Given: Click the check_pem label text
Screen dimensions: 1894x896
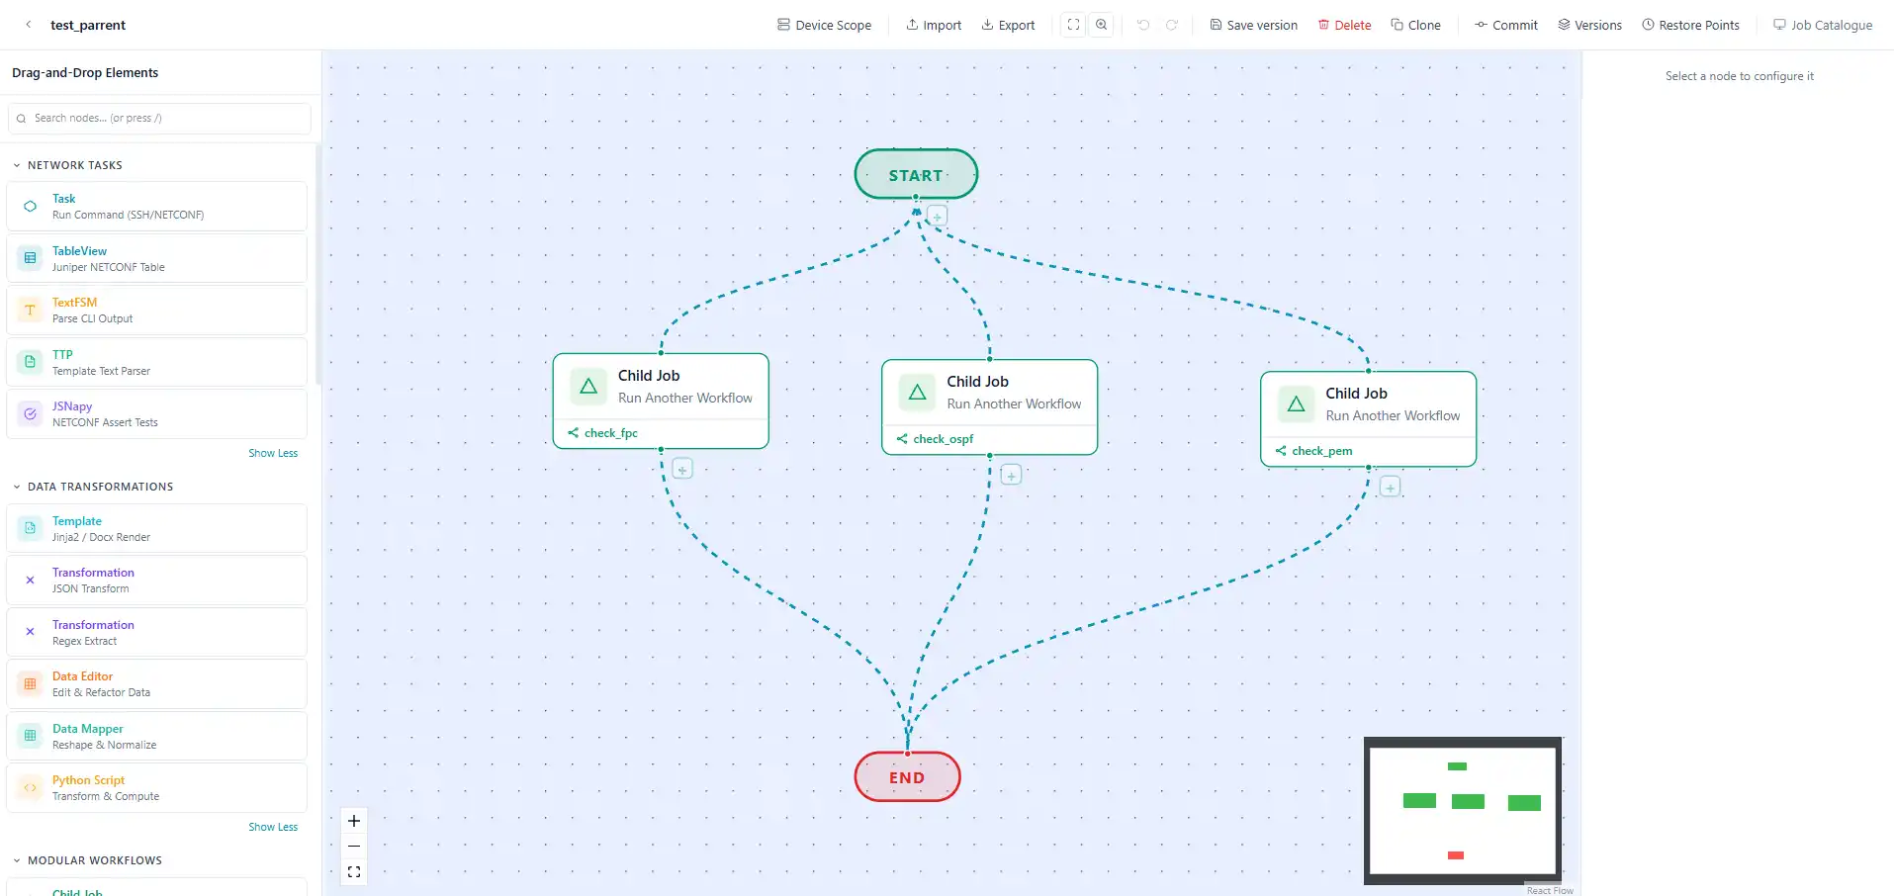Looking at the screenshot, I should [1321, 451].
